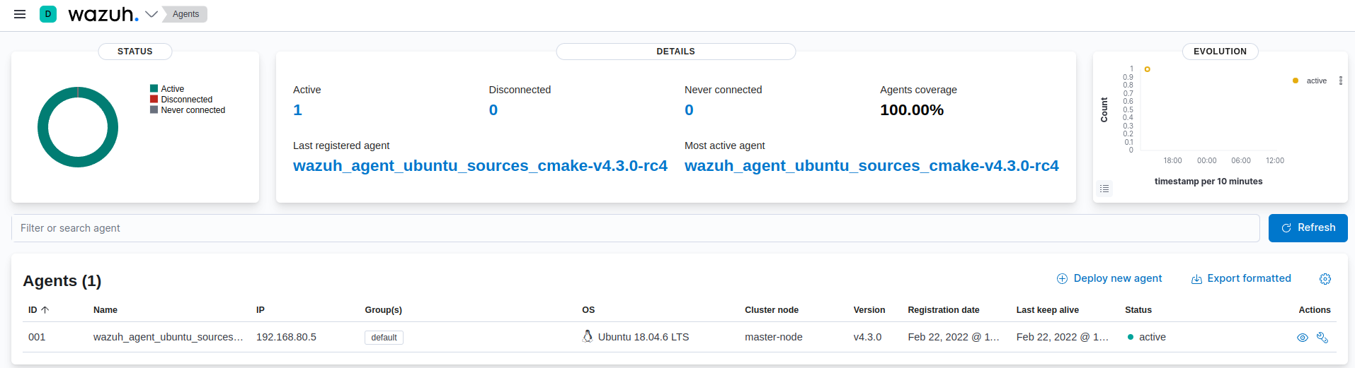Click the Linux penguin OS icon
Viewport: 1355px width, 368px height.
pos(588,336)
